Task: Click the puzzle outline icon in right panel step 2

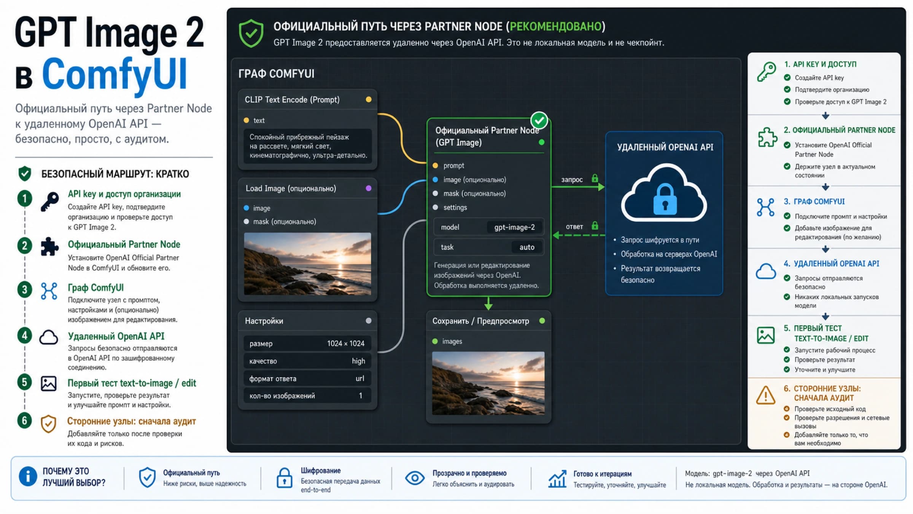Action: tap(767, 137)
